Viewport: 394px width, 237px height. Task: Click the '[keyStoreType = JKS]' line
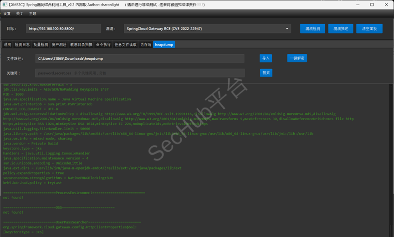[x=23, y=232]
